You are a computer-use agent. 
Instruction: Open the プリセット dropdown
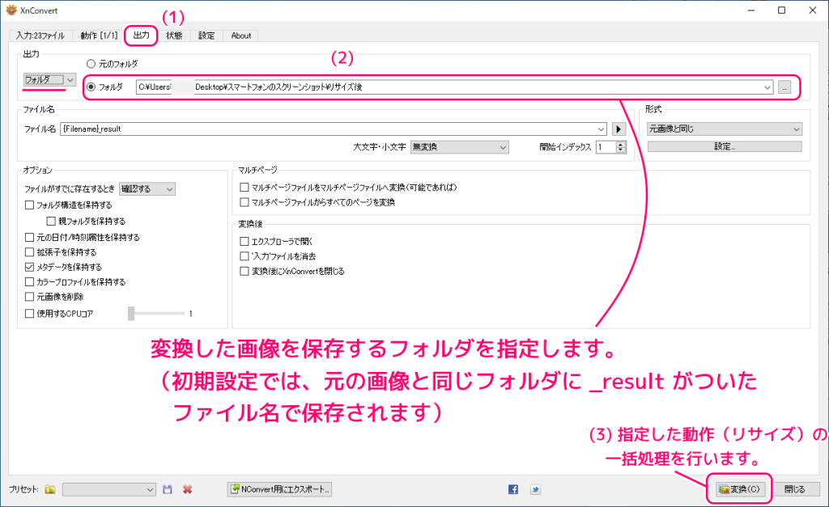[109, 489]
